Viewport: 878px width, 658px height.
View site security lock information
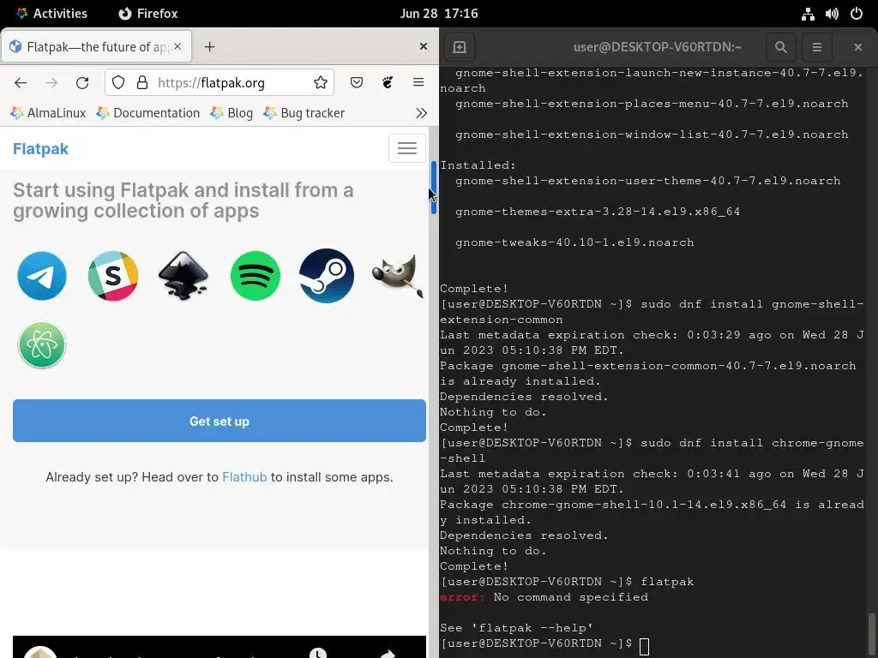(142, 83)
